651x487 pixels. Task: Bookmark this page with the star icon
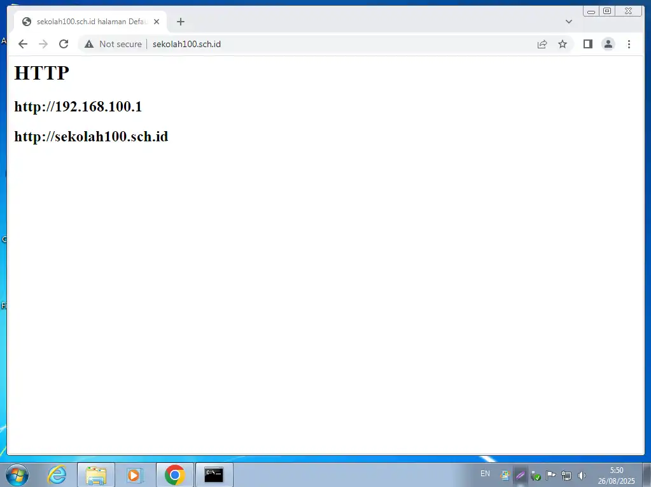pyautogui.click(x=563, y=44)
